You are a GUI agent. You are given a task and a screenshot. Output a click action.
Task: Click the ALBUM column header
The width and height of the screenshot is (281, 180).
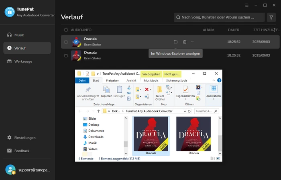tap(208, 30)
